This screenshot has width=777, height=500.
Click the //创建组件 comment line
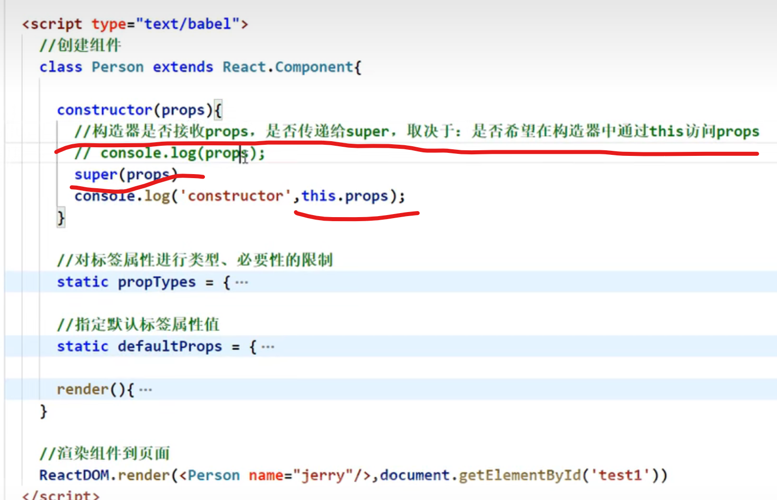pos(80,46)
